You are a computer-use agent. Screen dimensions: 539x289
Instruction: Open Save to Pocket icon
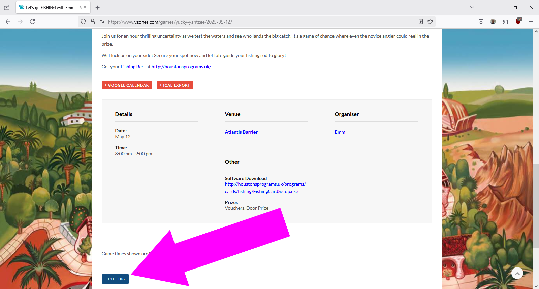[x=481, y=22]
